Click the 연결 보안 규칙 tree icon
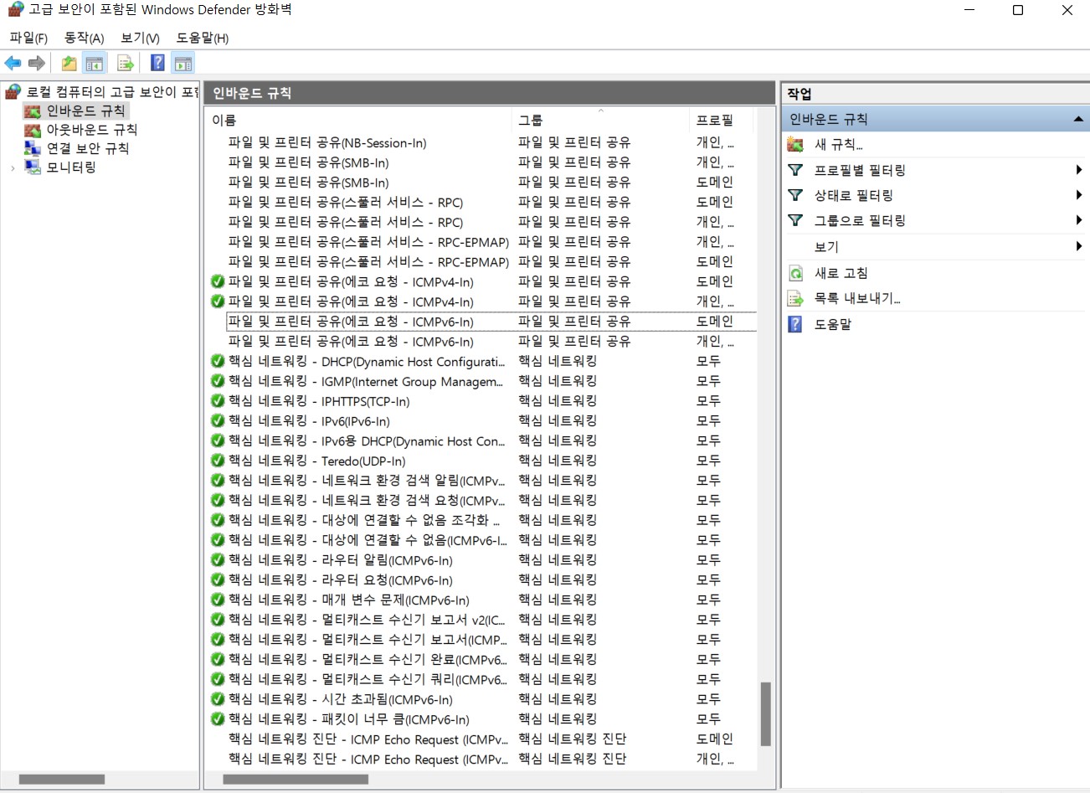 [33, 148]
